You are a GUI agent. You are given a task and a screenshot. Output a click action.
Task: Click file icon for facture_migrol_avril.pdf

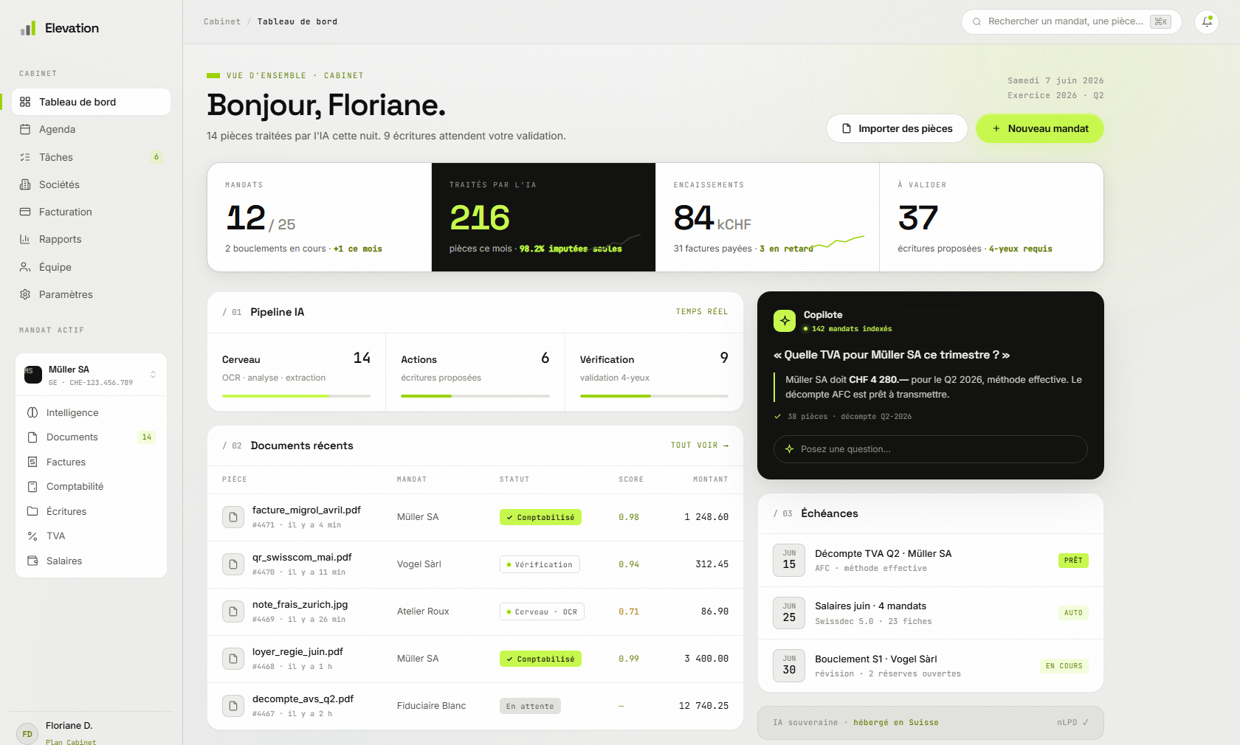(x=233, y=517)
